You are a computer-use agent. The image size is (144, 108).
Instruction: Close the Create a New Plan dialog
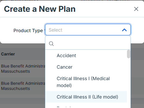click(136, 9)
